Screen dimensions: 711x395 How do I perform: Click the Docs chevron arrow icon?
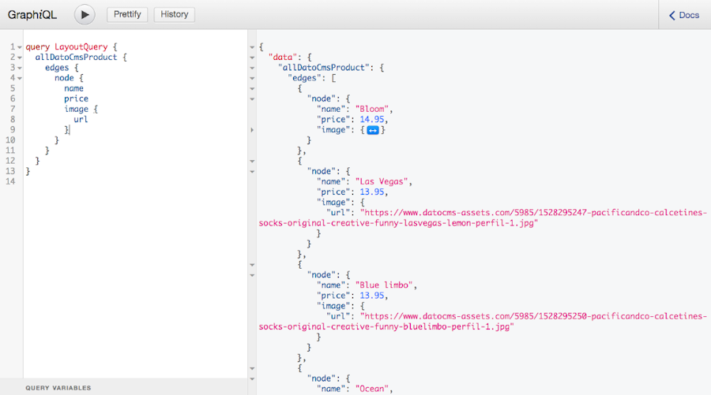(x=672, y=15)
